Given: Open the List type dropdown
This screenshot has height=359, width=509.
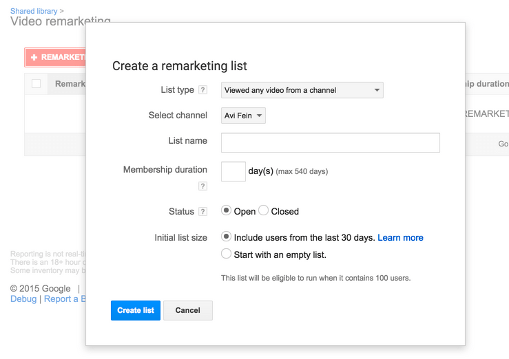Looking at the screenshot, I should click(x=302, y=90).
